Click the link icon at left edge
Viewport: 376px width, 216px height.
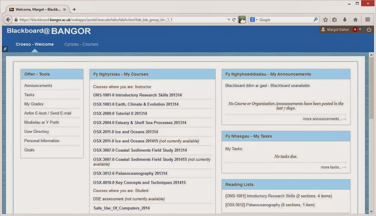click(5, 49)
